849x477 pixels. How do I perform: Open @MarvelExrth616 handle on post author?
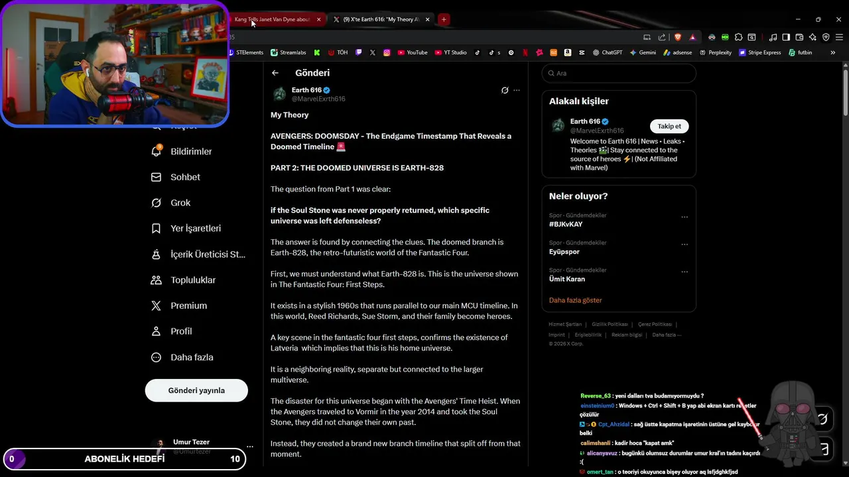point(318,99)
